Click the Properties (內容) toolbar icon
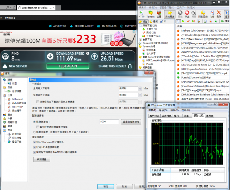This screenshot has height=190, width=230. pyautogui.click(x=212, y=14)
